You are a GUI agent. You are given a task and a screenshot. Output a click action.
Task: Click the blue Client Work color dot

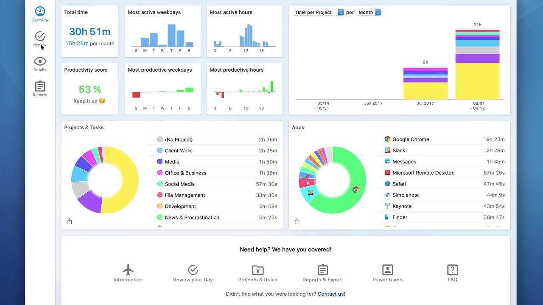click(160, 150)
